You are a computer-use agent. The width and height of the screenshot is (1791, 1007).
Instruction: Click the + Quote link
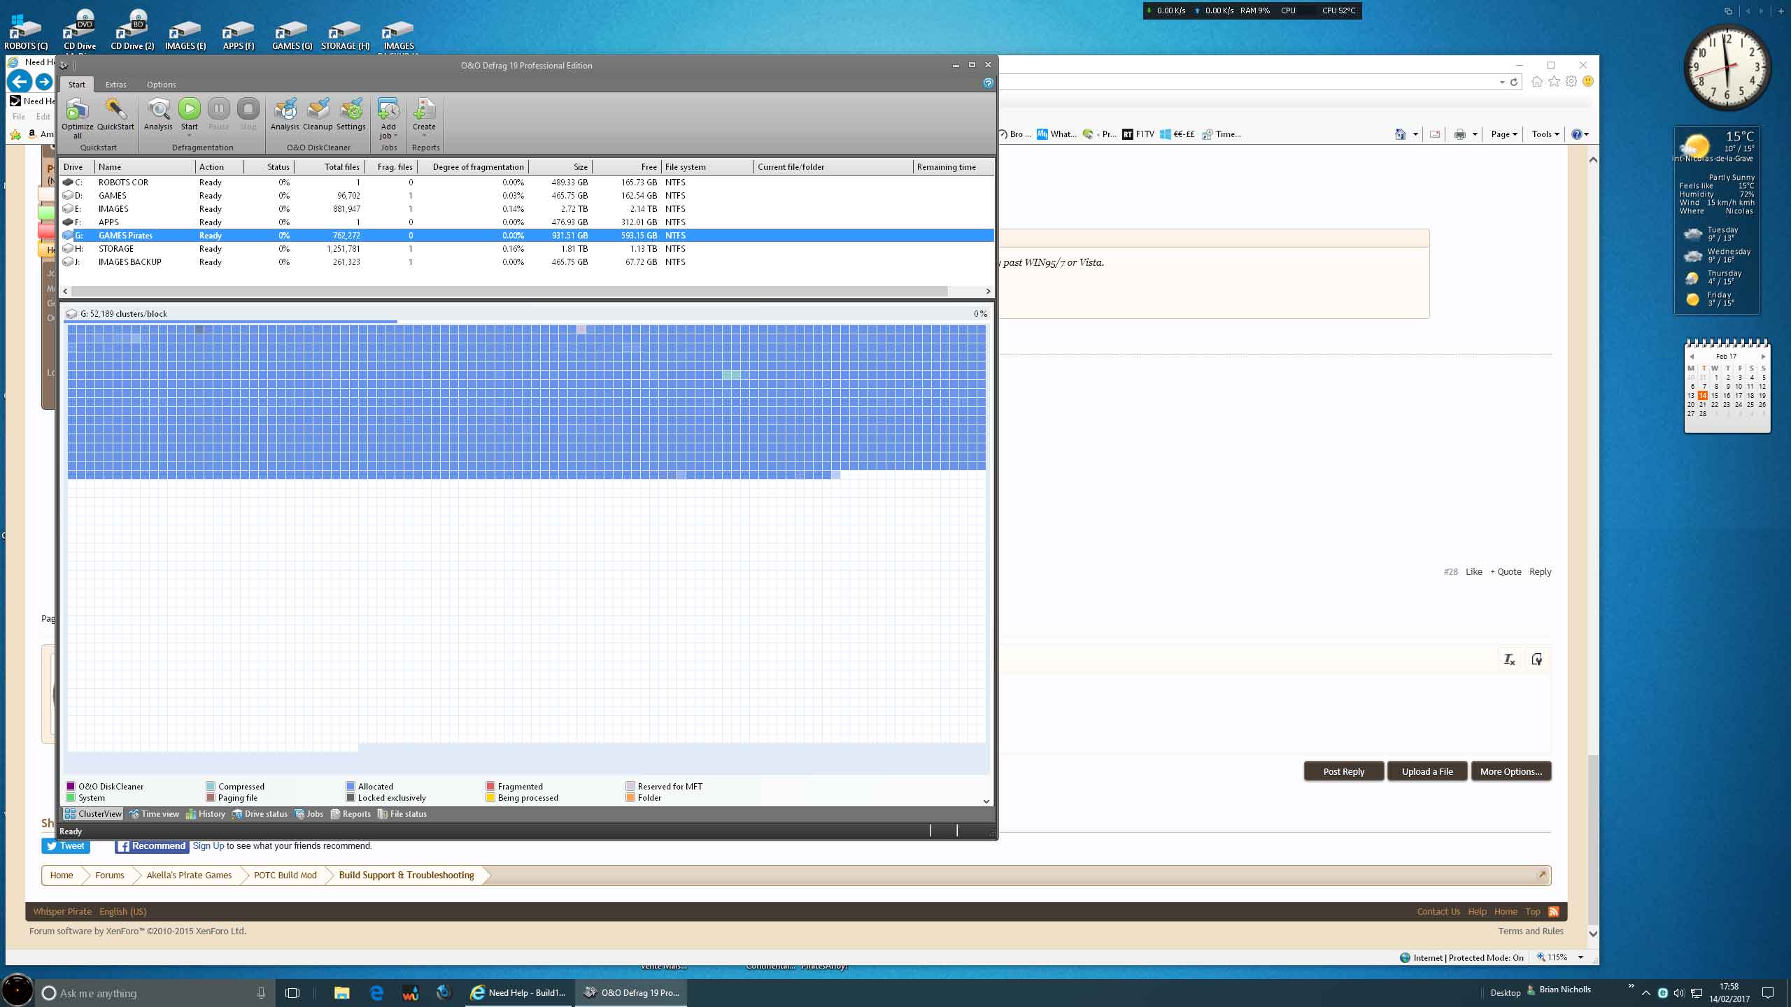pos(1506,572)
